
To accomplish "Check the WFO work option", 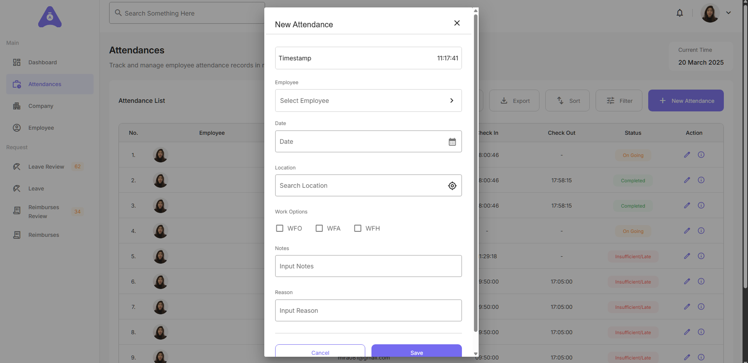I will click(x=279, y=228).
